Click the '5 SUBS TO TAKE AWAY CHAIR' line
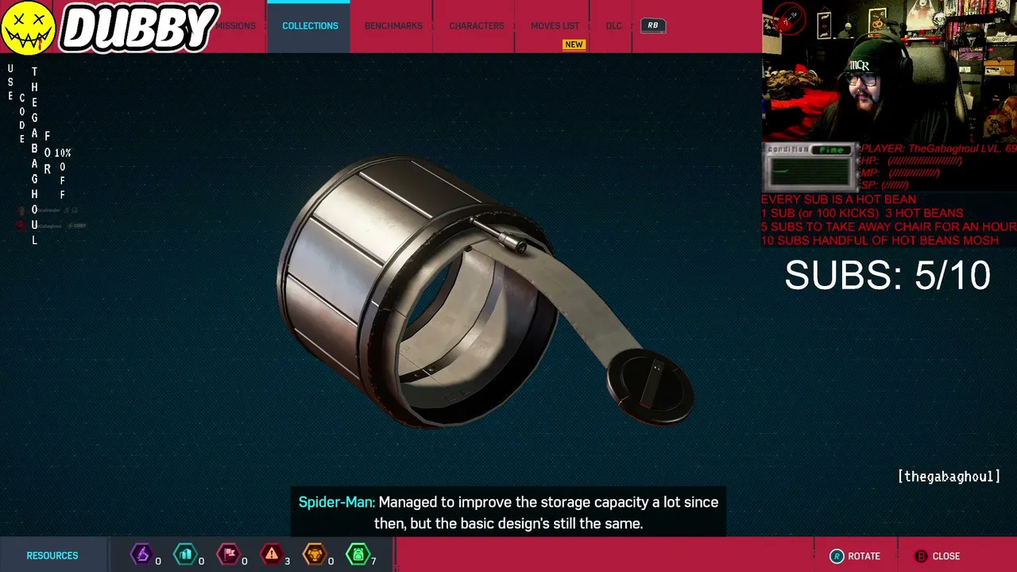This screenshot has width=1017, height=572. coord(889,226)
